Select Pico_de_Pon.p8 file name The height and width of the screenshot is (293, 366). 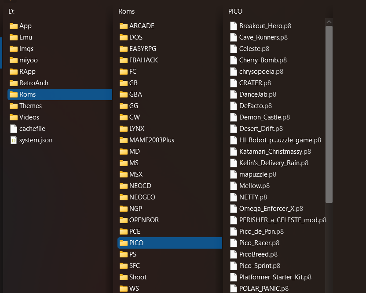click(261, 232)
